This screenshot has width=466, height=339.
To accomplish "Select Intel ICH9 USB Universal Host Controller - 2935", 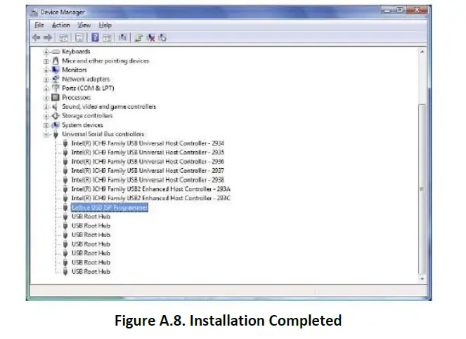I will click(148, 152).
